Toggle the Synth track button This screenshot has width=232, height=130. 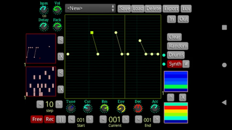pyautogui.click(x=175, y=64)
